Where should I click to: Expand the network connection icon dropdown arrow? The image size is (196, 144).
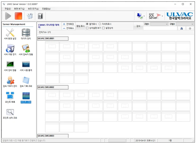pyautogui.click(x=144, y=16)
